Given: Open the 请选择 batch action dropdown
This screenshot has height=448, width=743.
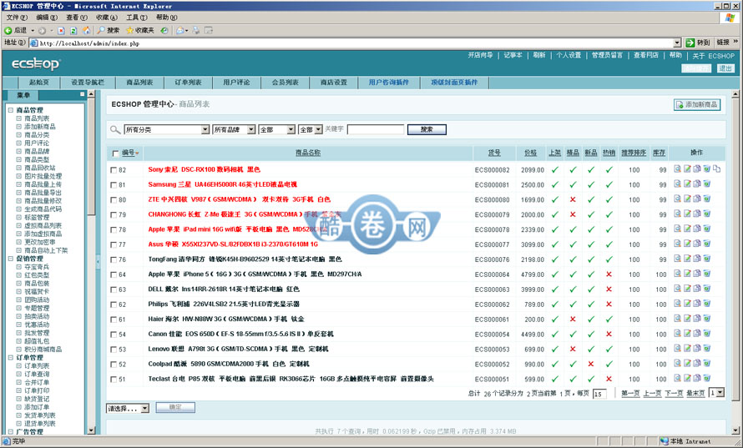Looking at the screenshot, I should click(x=128, y=408).
